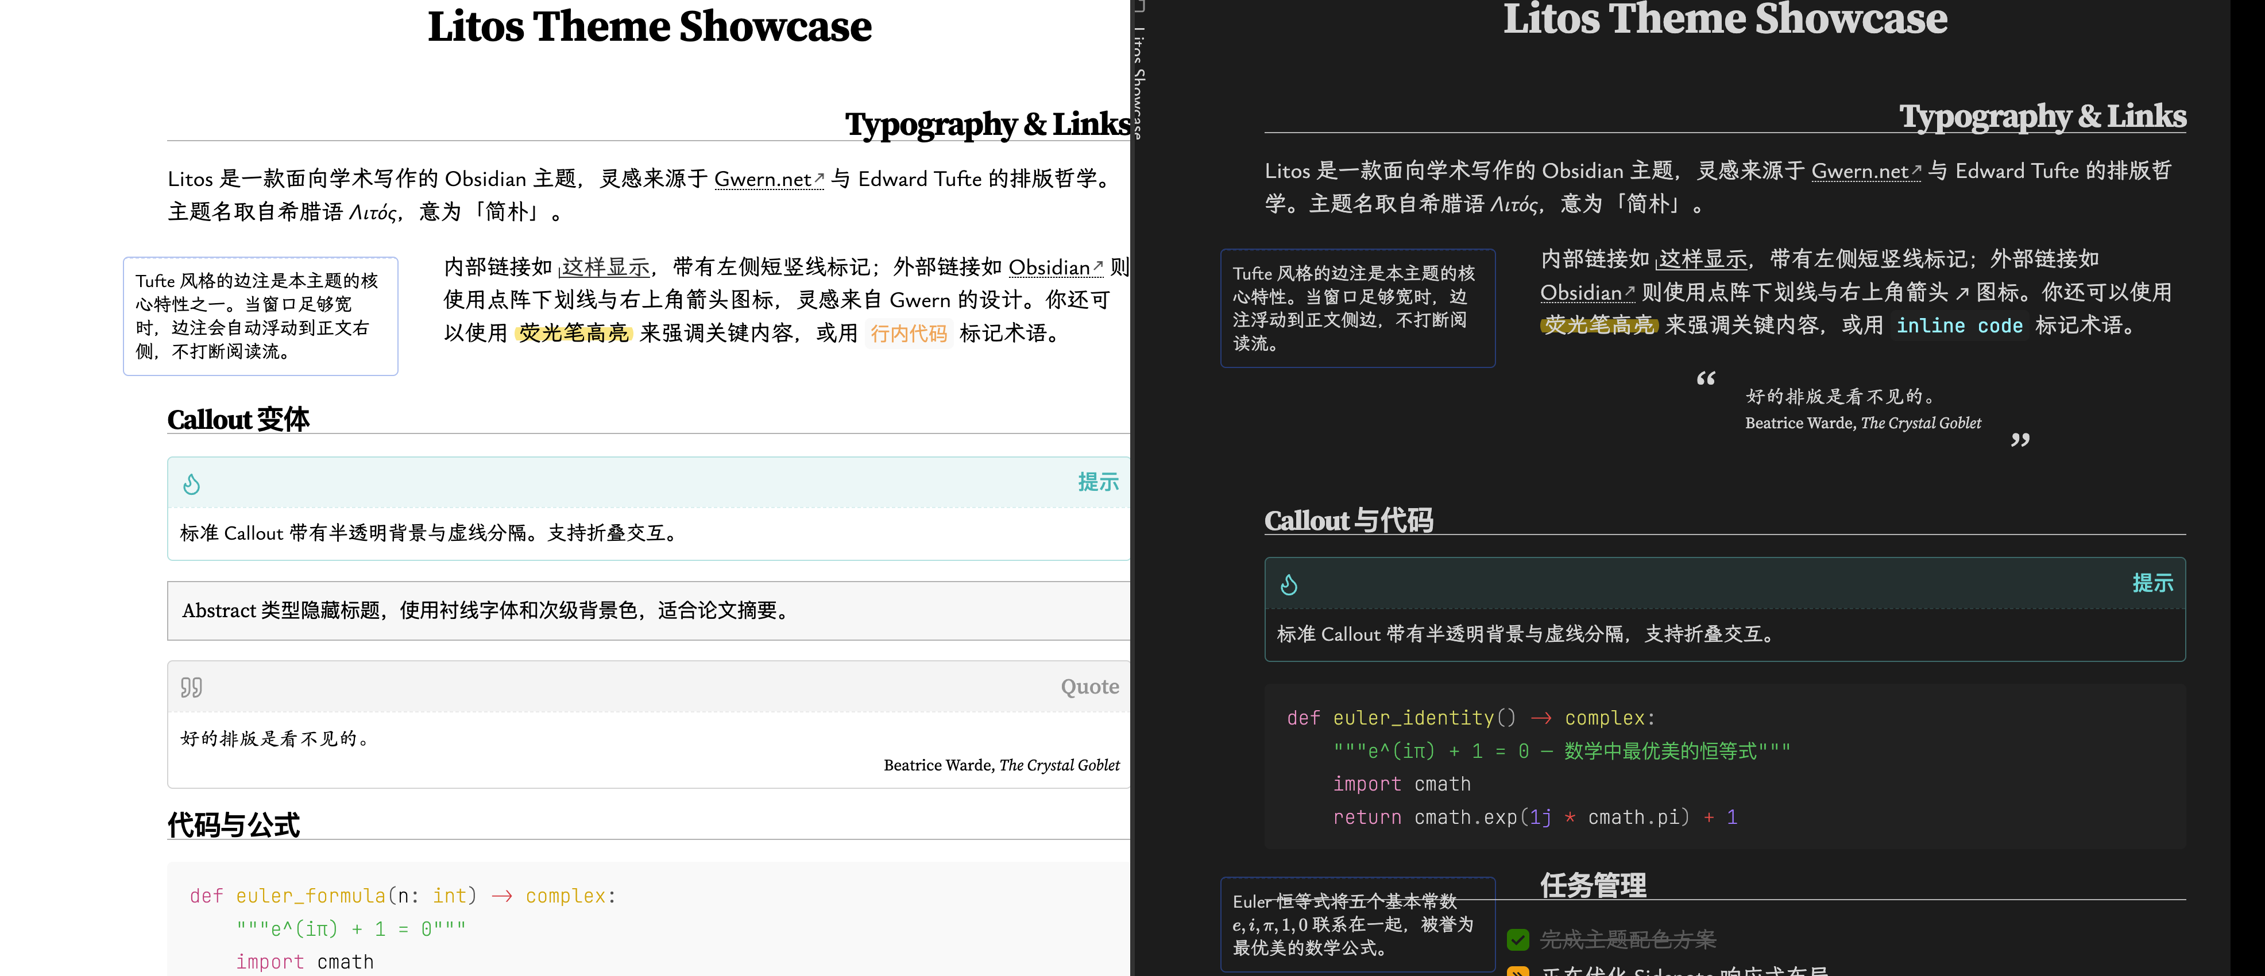Toggle the orange in-progress task checkbox
Image resolution: width=2265 pixels, height=976 pixels.
point(1518,971)
